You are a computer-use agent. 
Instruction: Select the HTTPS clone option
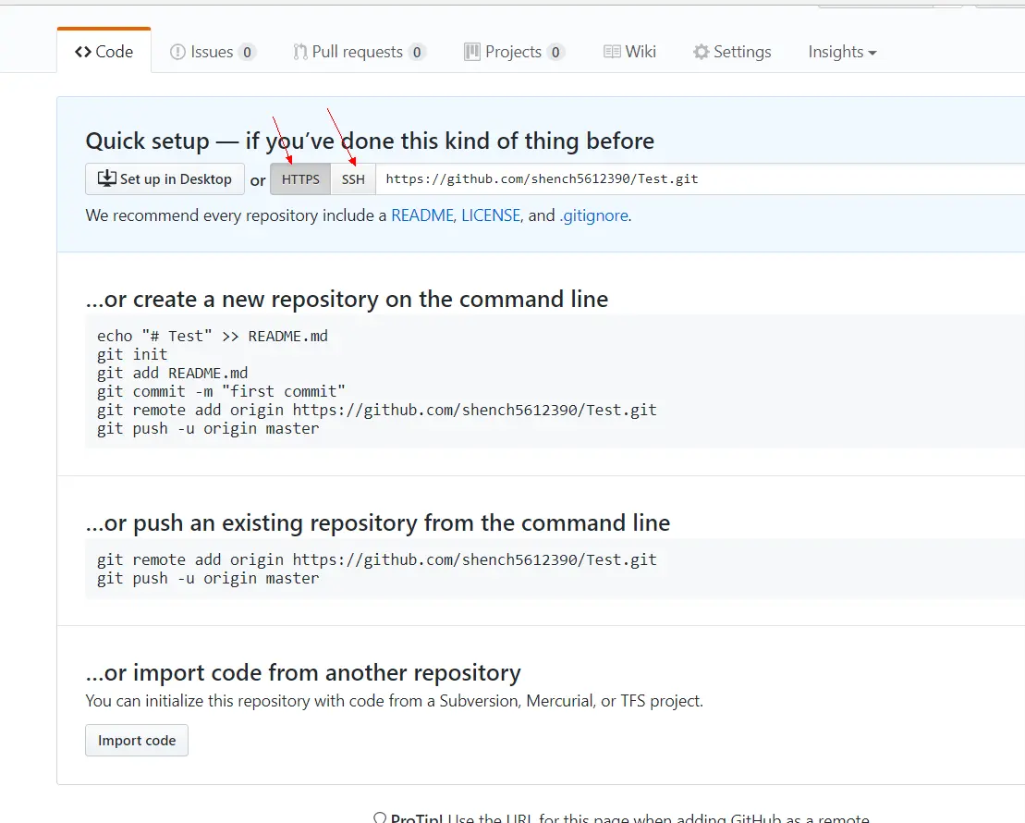[300, 179]
